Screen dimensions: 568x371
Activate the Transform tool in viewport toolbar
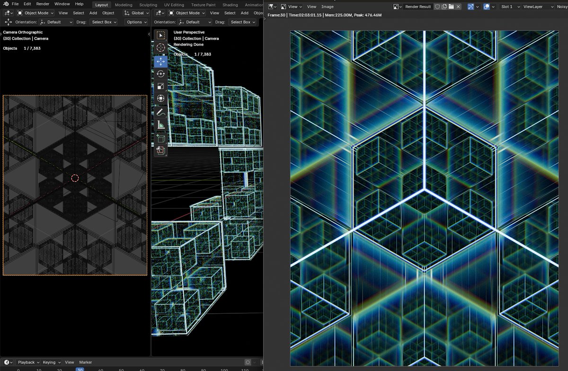(x=161, y=98)
